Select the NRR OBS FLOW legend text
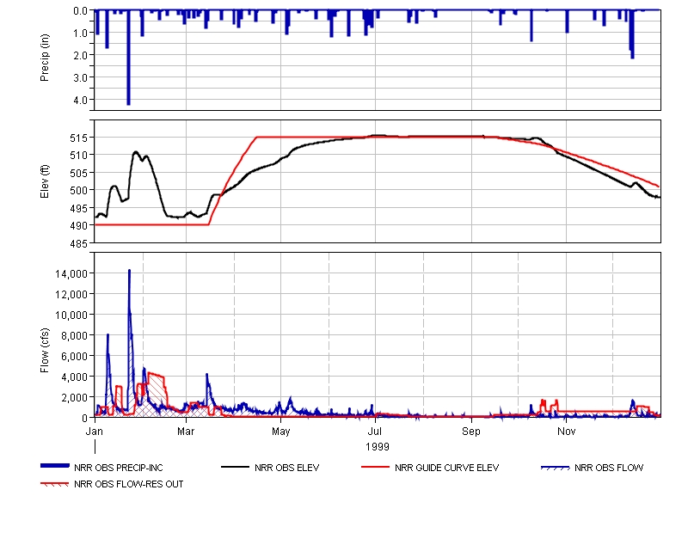 (609, 468)
